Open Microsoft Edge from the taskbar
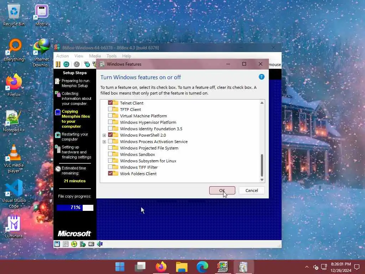 point(202,267)
